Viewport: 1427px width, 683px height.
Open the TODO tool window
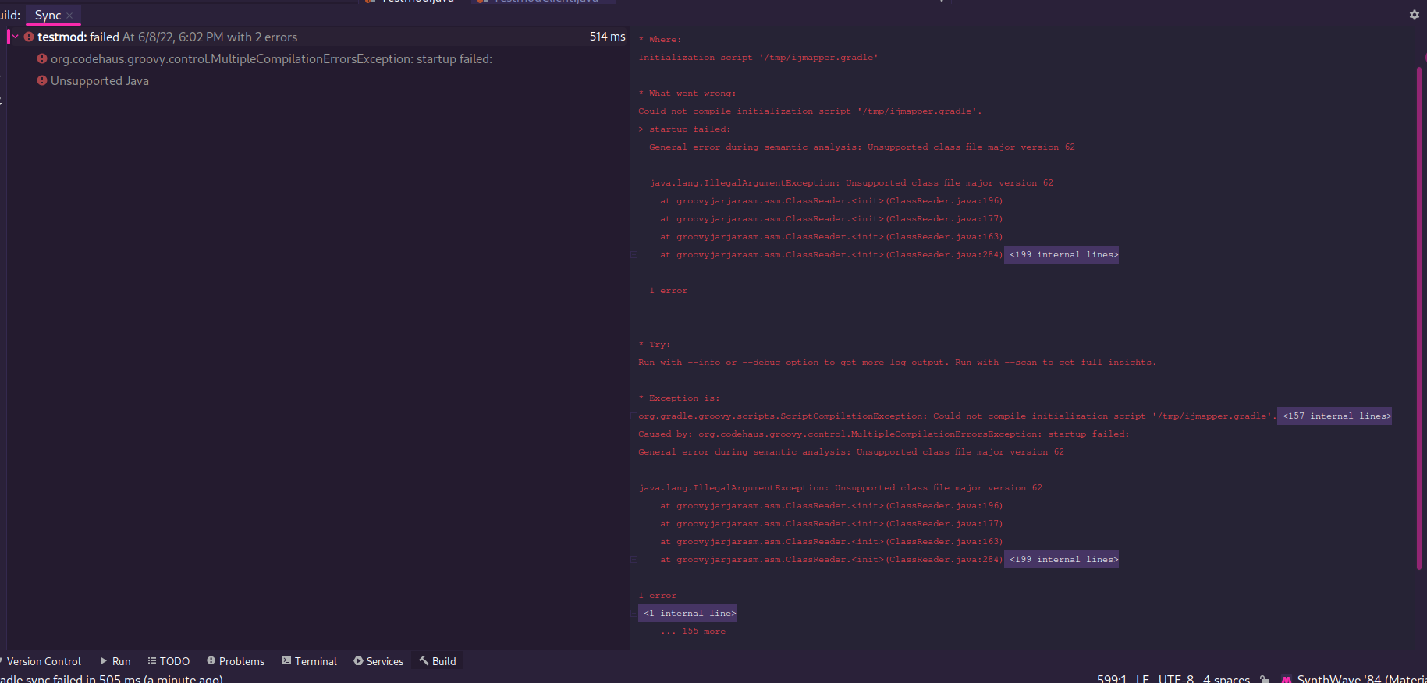[x=169, y=661]
